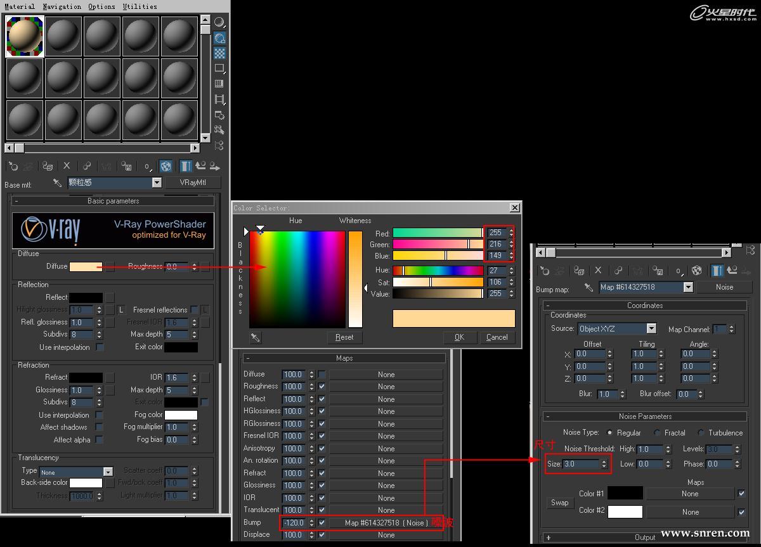Toggle the Backlight icon in side toolbar
The height and width of the screenshot is (547, 761).
pyautogui.click(x=219, y=38)
